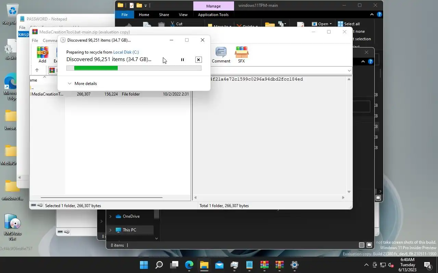Click Select all in Explorer ribbon
Image resolution: width=438 pixels, height=273 pixels.
coord(349,24)
